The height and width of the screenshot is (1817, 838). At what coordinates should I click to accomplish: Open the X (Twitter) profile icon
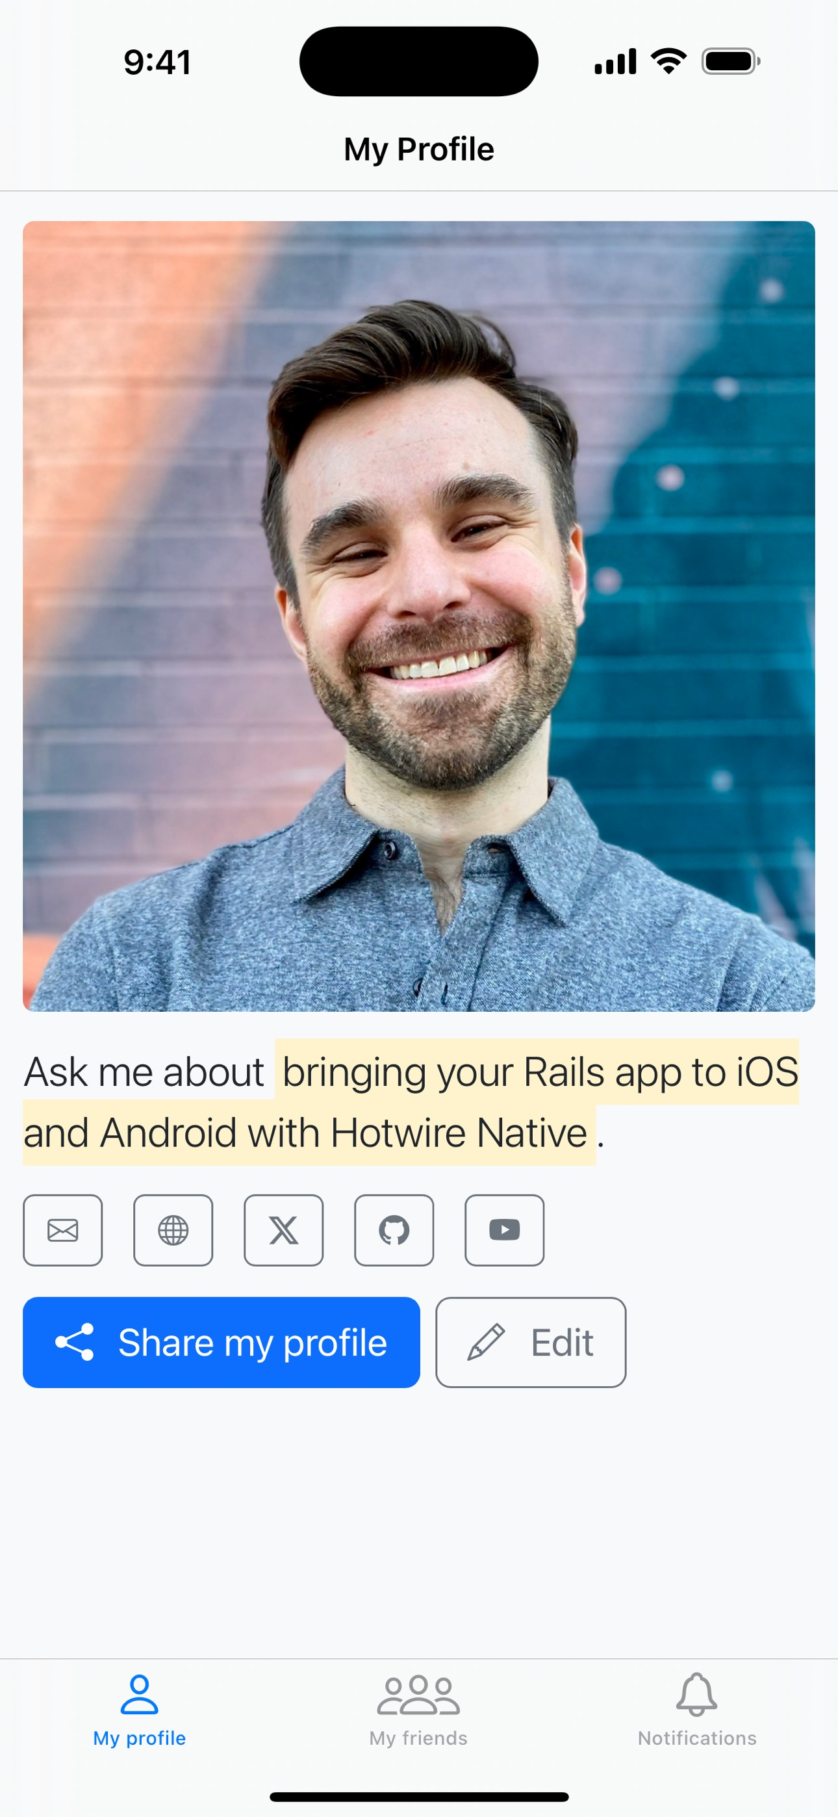284,1230
